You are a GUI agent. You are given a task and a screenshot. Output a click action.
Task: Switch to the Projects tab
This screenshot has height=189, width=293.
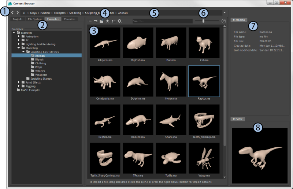click(18, 19)
